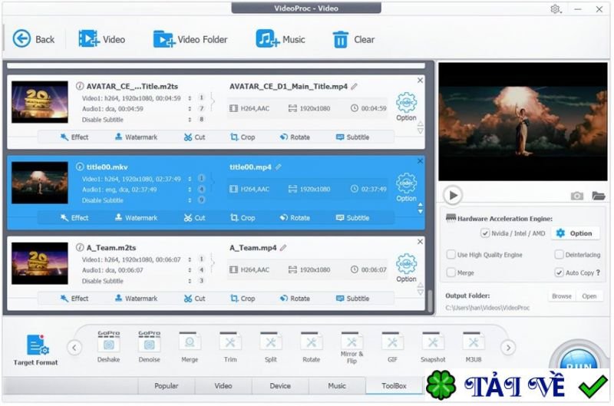Crop the title00.mkv video
Image resolution: width=614 pixels, height=406 pixels.
(243, 218)
